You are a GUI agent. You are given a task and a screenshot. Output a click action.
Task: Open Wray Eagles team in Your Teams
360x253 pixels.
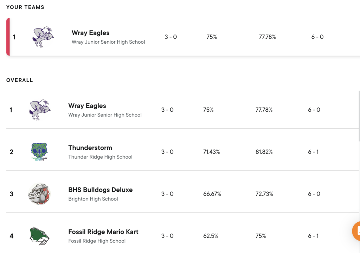90,33
